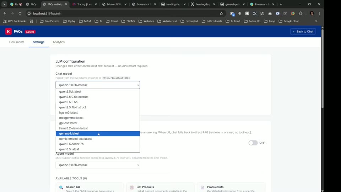Select qwen3.5:latest option
This screenshot has height=192, width=341.
98,149
